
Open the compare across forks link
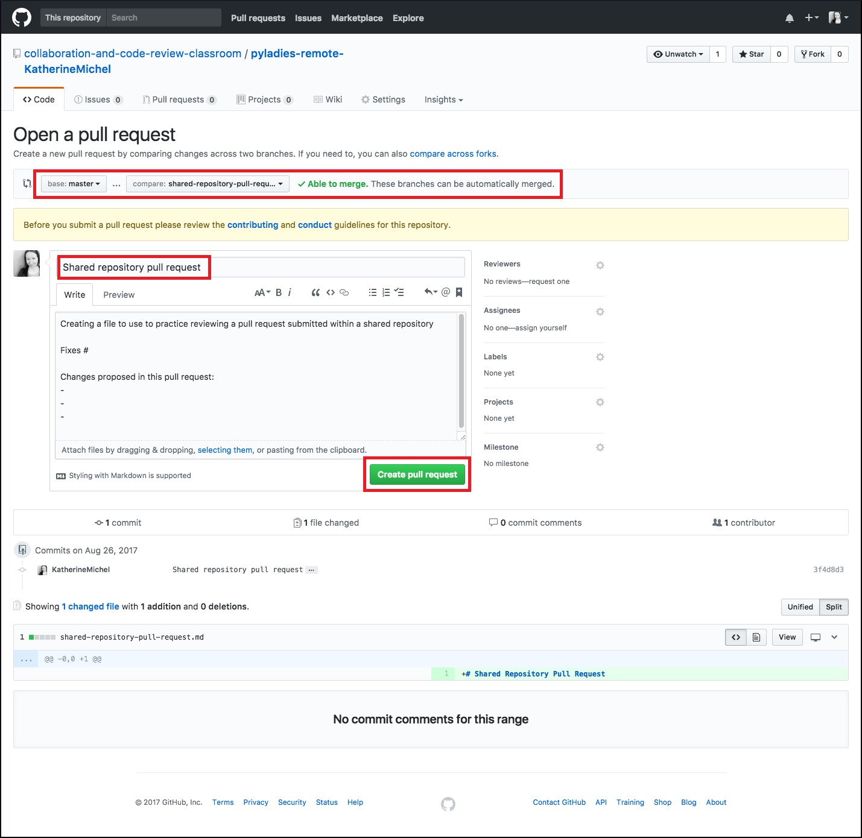[x=453, y=154]
